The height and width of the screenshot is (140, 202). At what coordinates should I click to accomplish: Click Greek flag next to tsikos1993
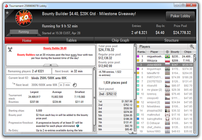point(167,131)
